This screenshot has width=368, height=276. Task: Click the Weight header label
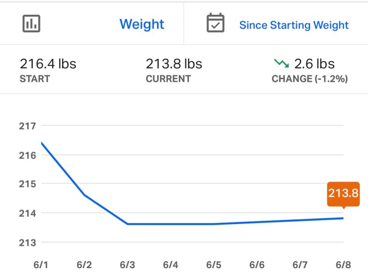pyautogui.click(x=142, y=24)
